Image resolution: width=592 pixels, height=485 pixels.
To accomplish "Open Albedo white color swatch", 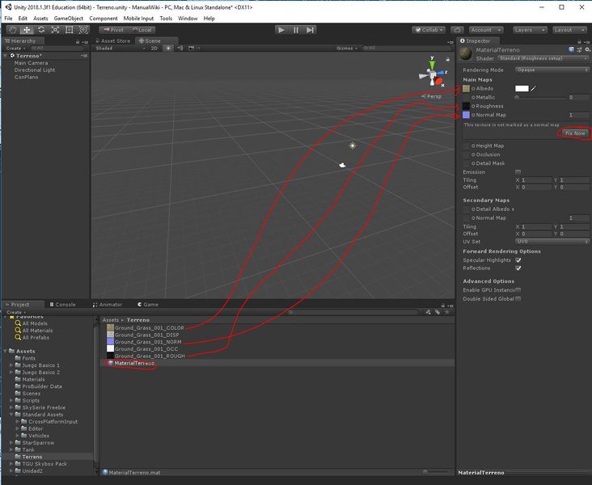I will point(522,88).
